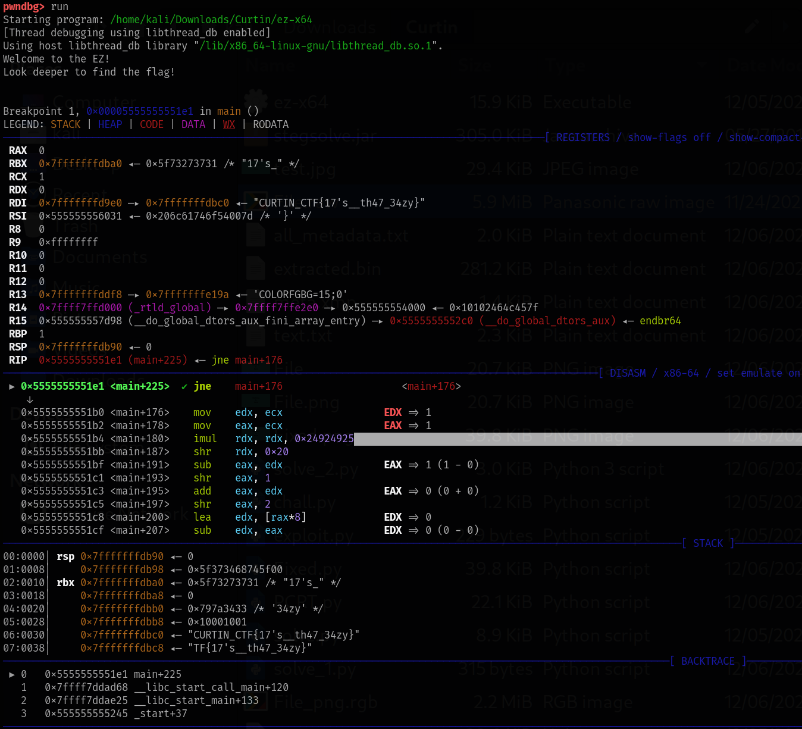Click the DISASM section header

click(628, 373)
